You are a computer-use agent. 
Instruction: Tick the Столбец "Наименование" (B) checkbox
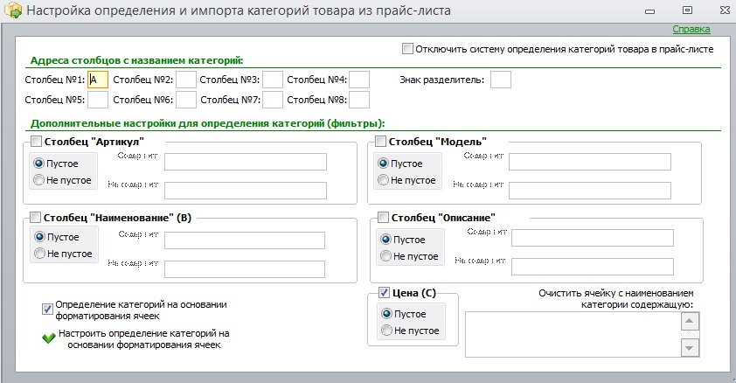coord(35,218)
